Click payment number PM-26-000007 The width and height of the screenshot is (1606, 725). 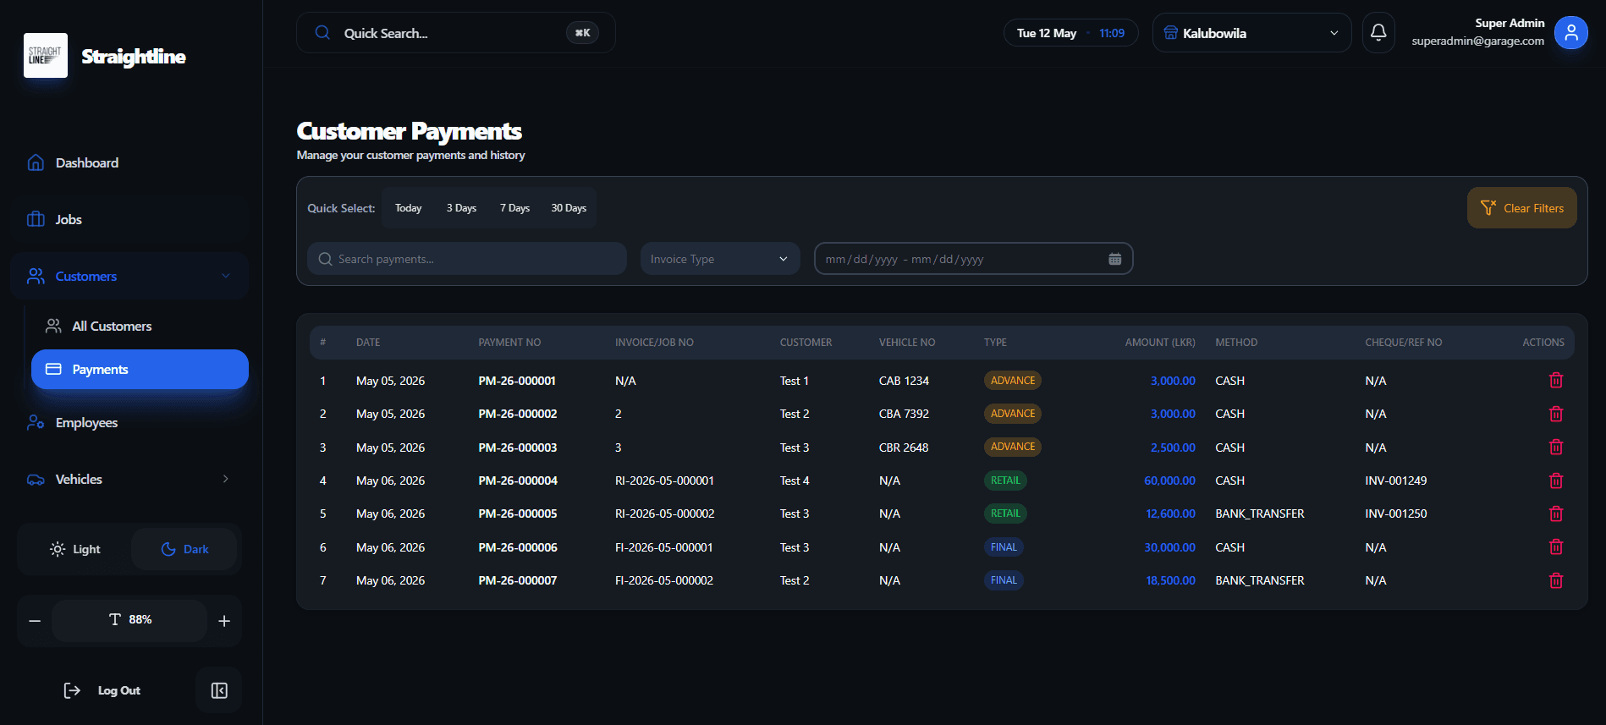518,580
